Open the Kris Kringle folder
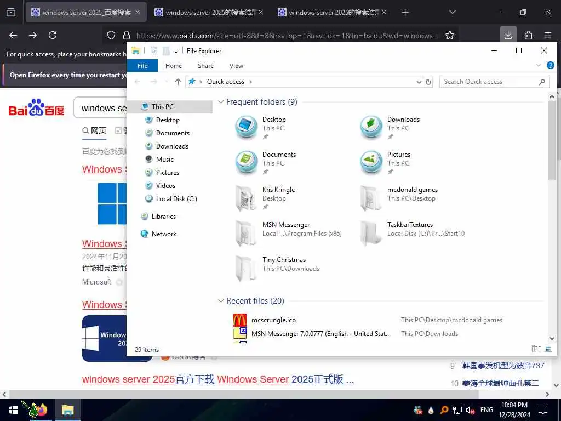The height and width of the screenshot is (421, 561). pyautogui.click(x=265, y=197)
